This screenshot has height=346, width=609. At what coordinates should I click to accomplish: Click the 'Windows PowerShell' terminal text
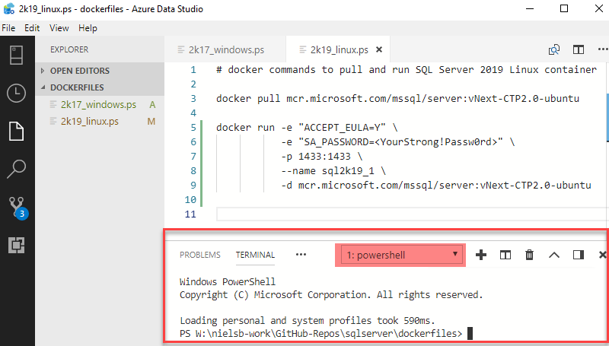coord(228,281)
